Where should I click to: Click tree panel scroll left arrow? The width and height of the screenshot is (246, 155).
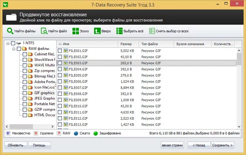pos(7,126)
